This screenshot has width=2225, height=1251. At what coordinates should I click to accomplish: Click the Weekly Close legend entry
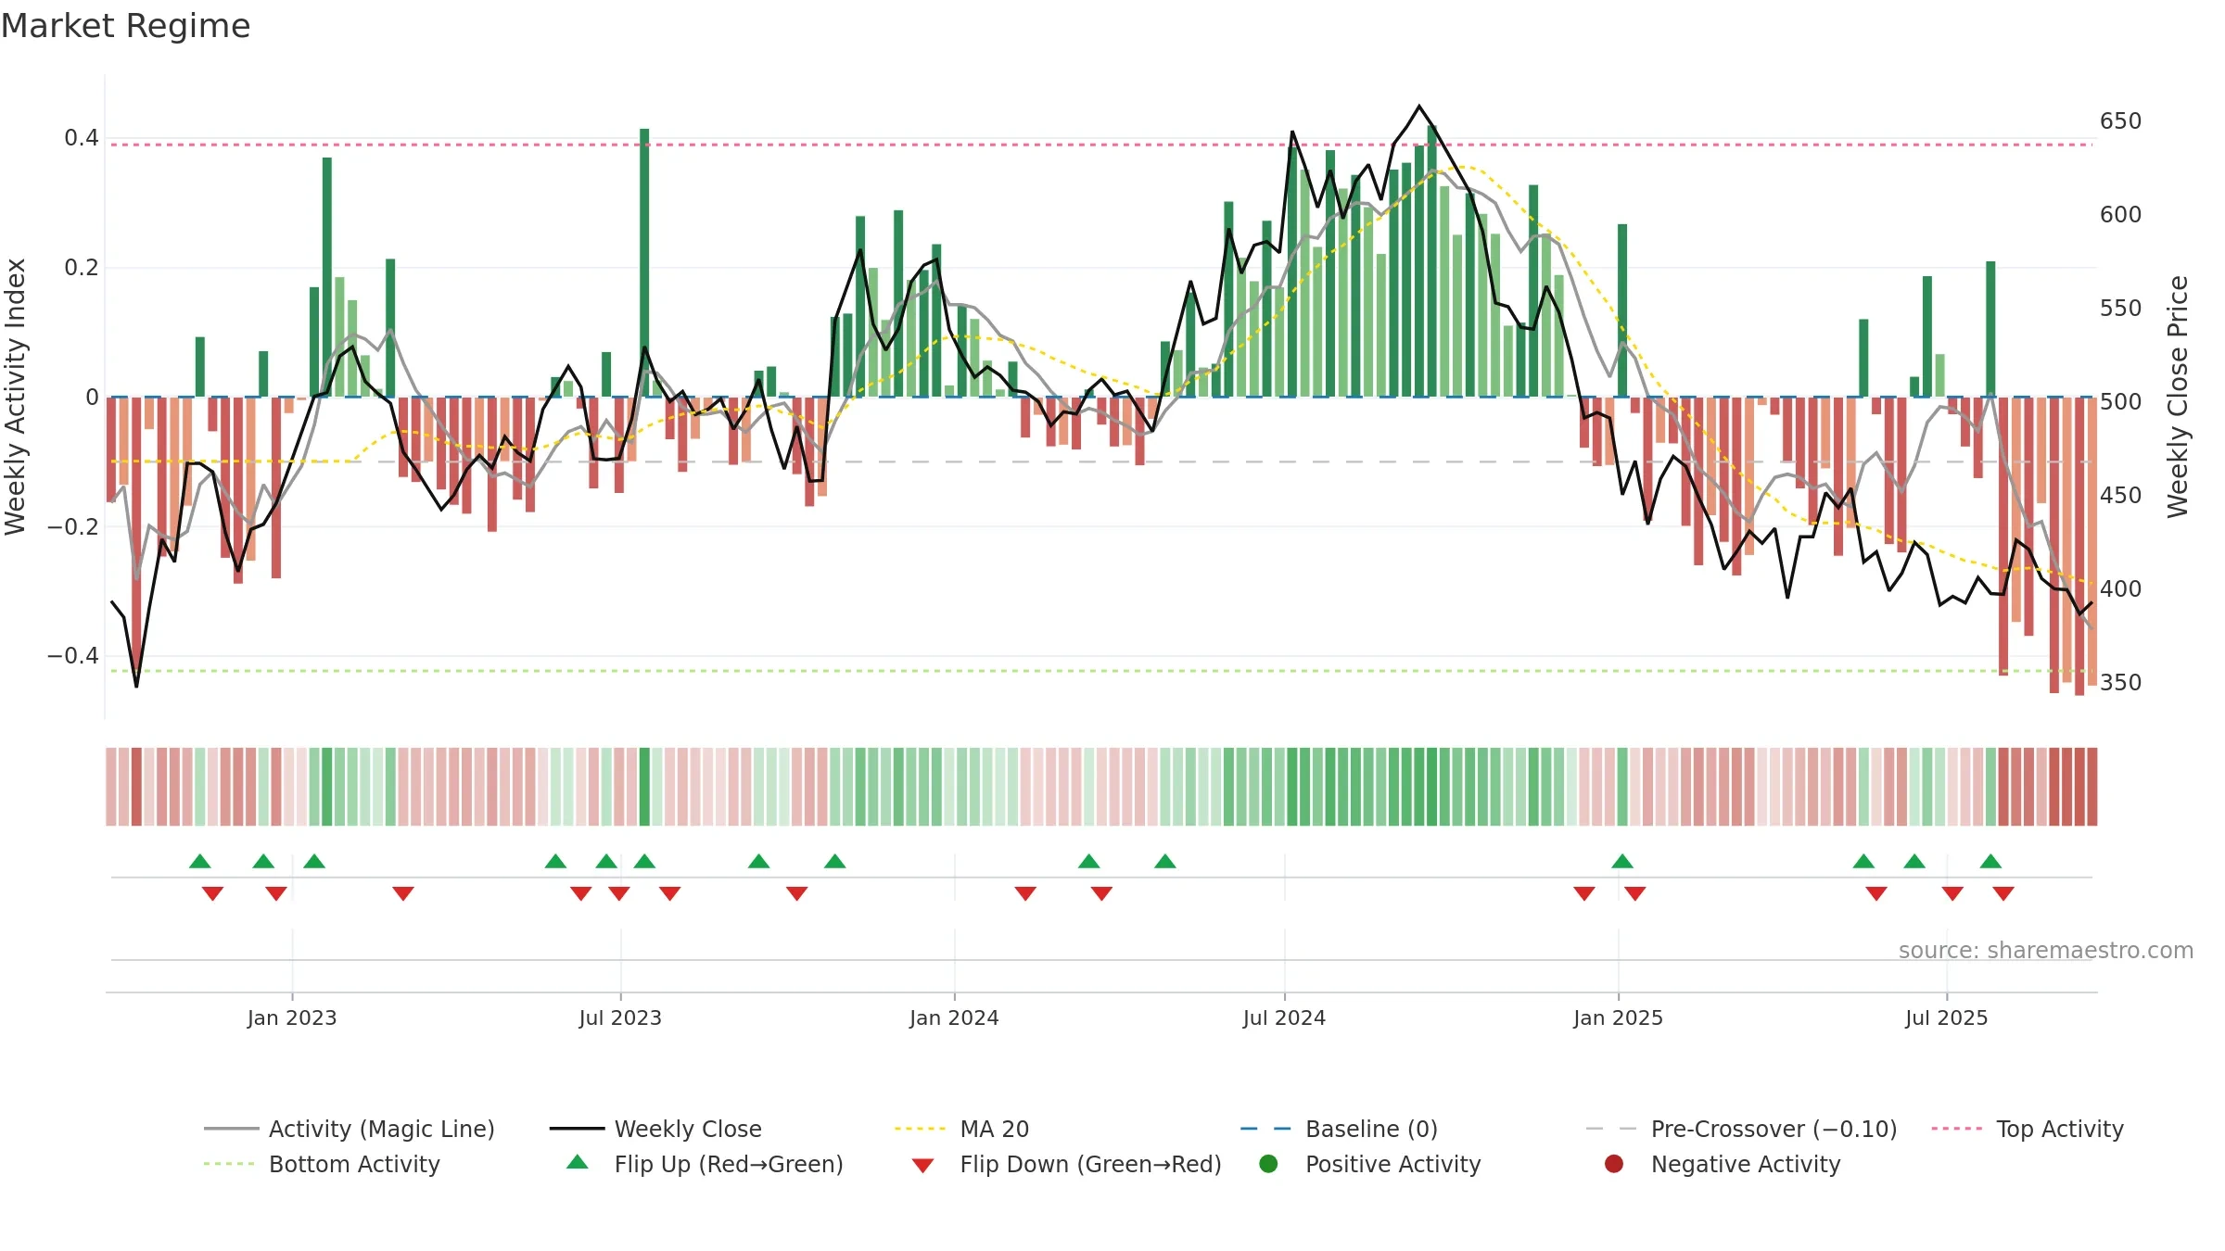pyautogui.click(x=655, y=1129)
